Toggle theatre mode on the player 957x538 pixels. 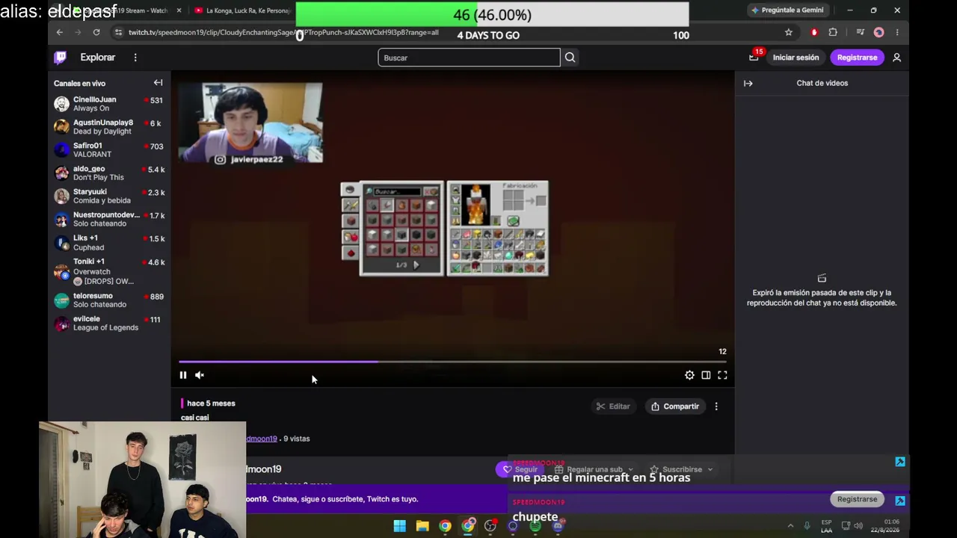(x=706, y=375)
